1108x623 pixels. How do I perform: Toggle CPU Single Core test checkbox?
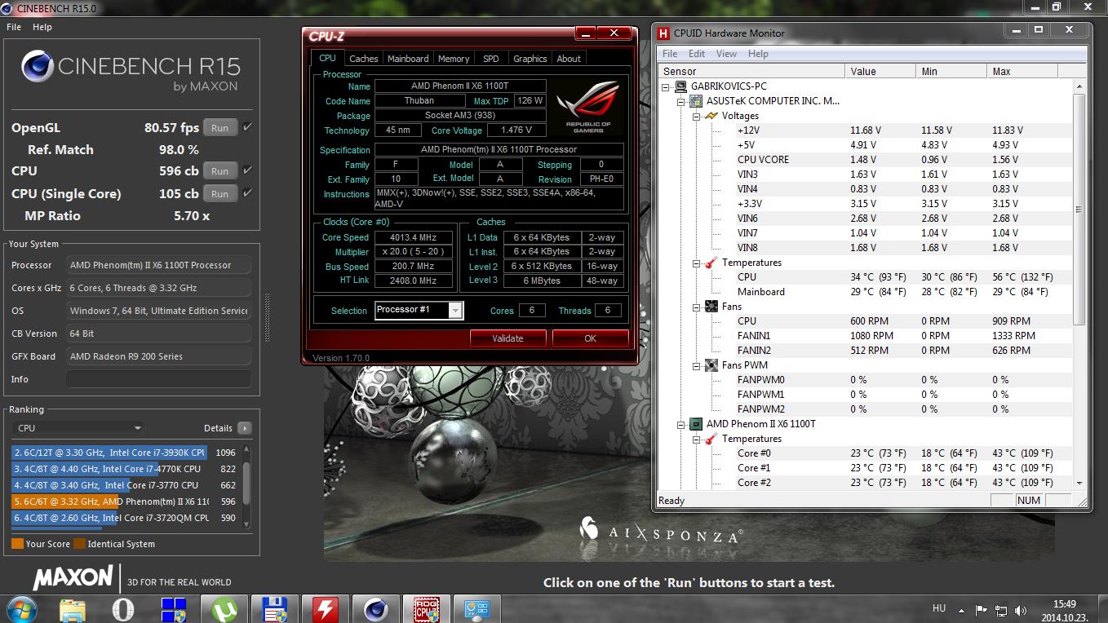(x=247, y=193)
